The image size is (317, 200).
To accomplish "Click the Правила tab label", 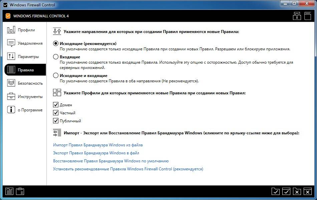I will [26, 70].
